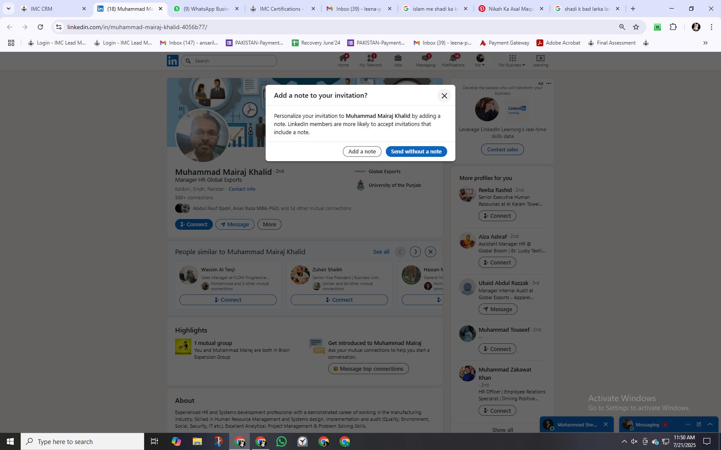
Task: Open Chrome profile avatar
Action: [696, 27]
